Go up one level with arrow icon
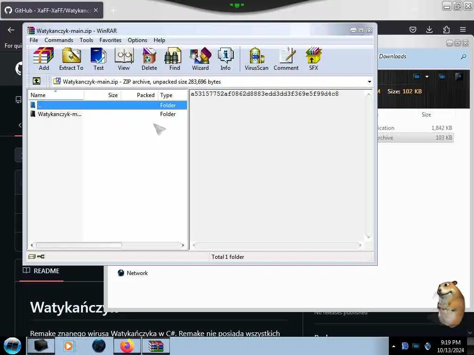The width and height of the screenshot is (474, 355). [37, 81]
